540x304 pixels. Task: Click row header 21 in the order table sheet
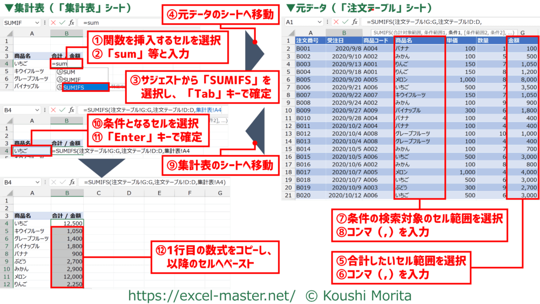click(x=288, y=195)
